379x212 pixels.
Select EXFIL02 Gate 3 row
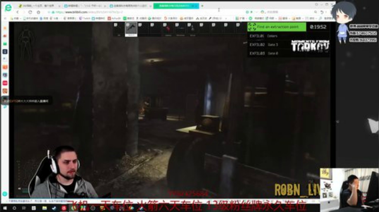(288, 45)
